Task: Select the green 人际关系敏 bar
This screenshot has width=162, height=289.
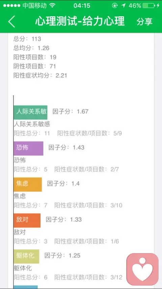Action: [30, 112]
